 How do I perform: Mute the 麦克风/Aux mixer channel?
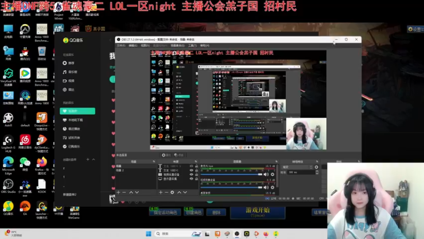tap(266, 174)
